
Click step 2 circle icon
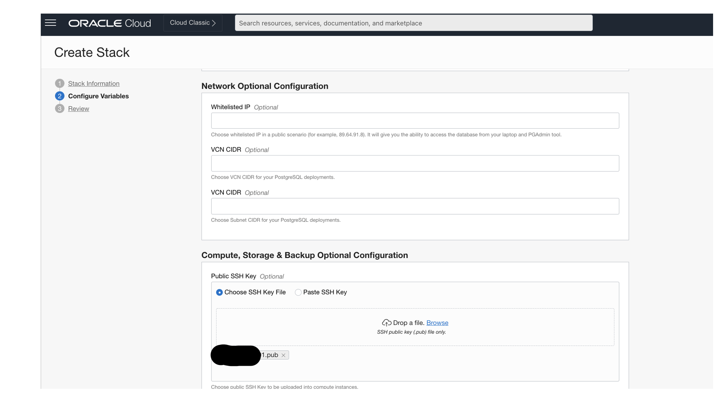tap(59, 96)
